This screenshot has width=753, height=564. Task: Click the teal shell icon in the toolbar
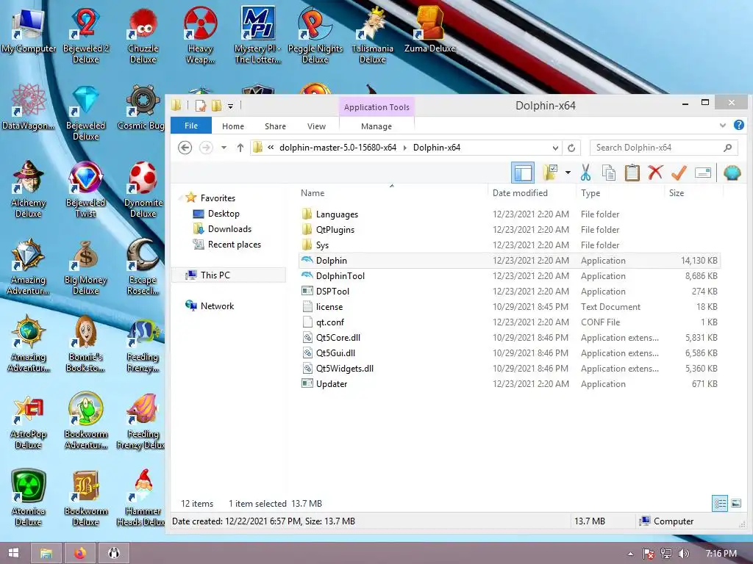click(732, 173)
